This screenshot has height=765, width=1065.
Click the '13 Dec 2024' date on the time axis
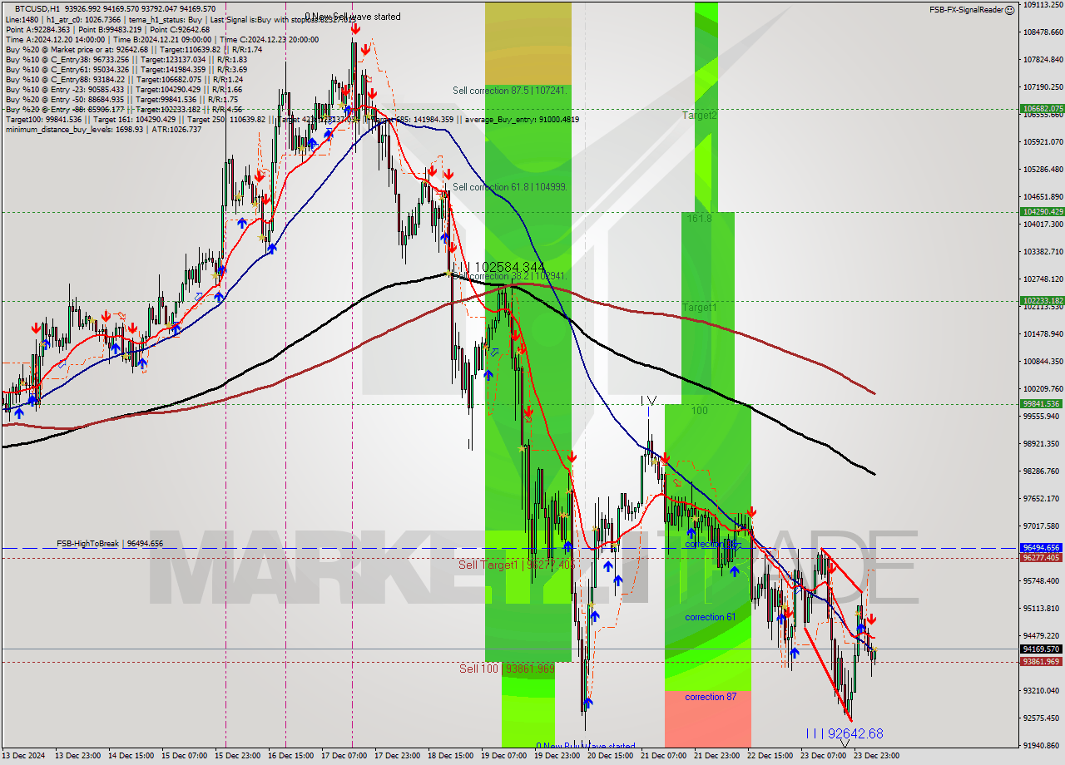click(25, 756)
